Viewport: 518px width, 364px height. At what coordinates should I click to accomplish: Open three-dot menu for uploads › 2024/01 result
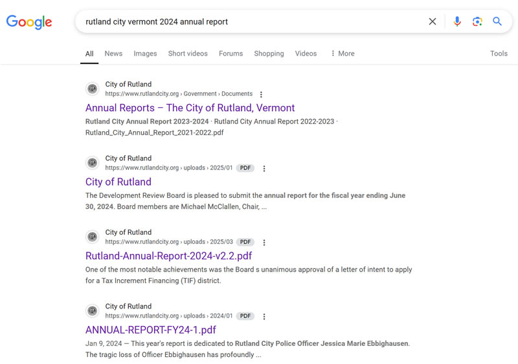click(x=264, y=316)
